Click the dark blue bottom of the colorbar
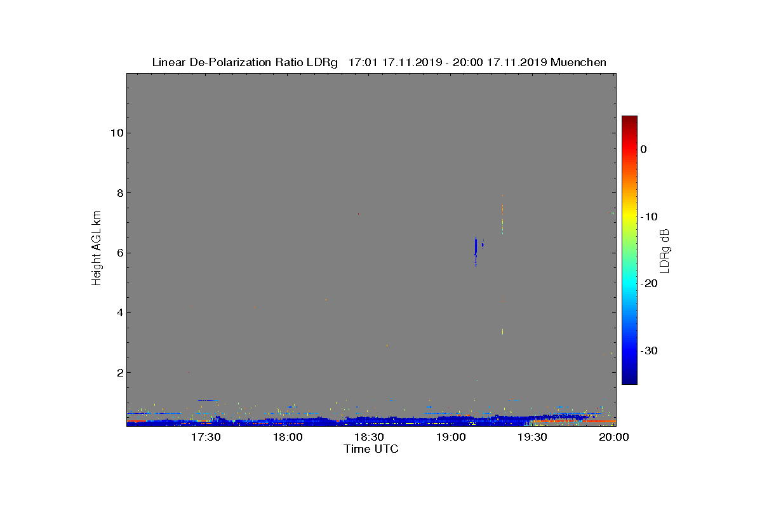Viewport: 762px width, 508px height. [629, 380]
